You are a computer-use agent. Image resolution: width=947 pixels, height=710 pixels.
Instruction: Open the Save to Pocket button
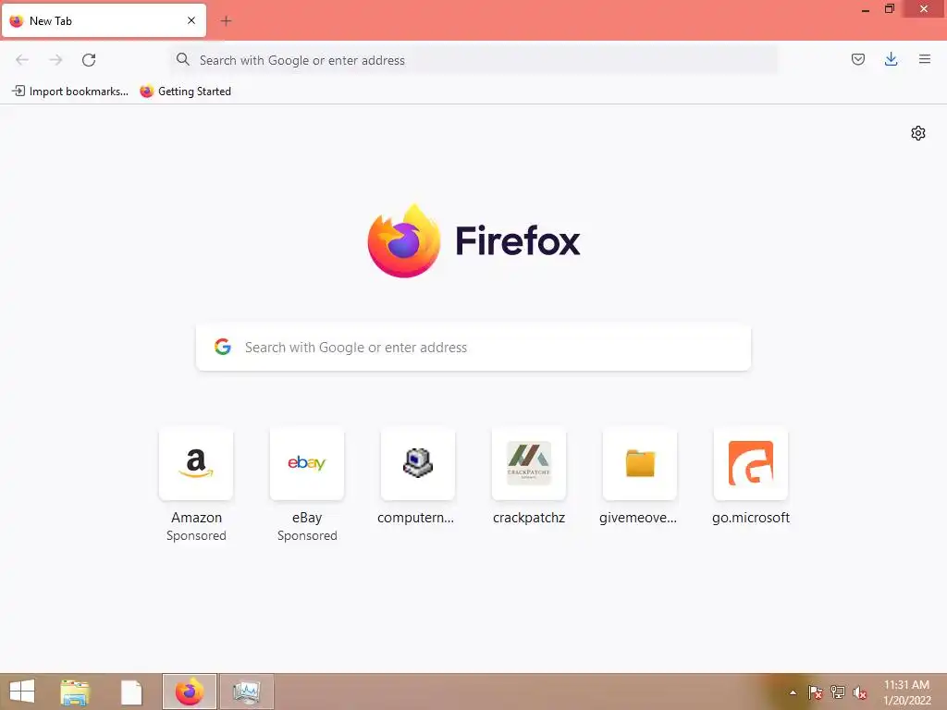pyautogui.click(x=857, y=59)
